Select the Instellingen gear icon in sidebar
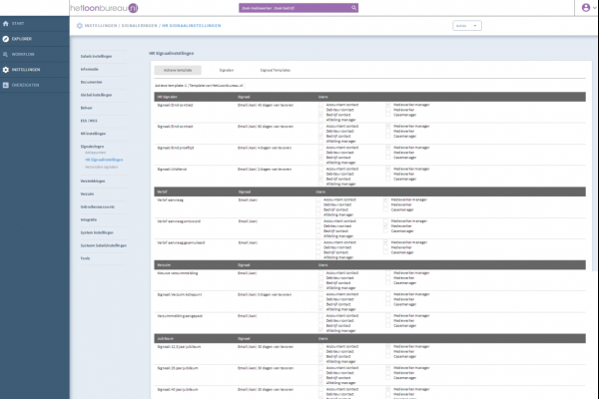599x399 pixels. (7, 70)
